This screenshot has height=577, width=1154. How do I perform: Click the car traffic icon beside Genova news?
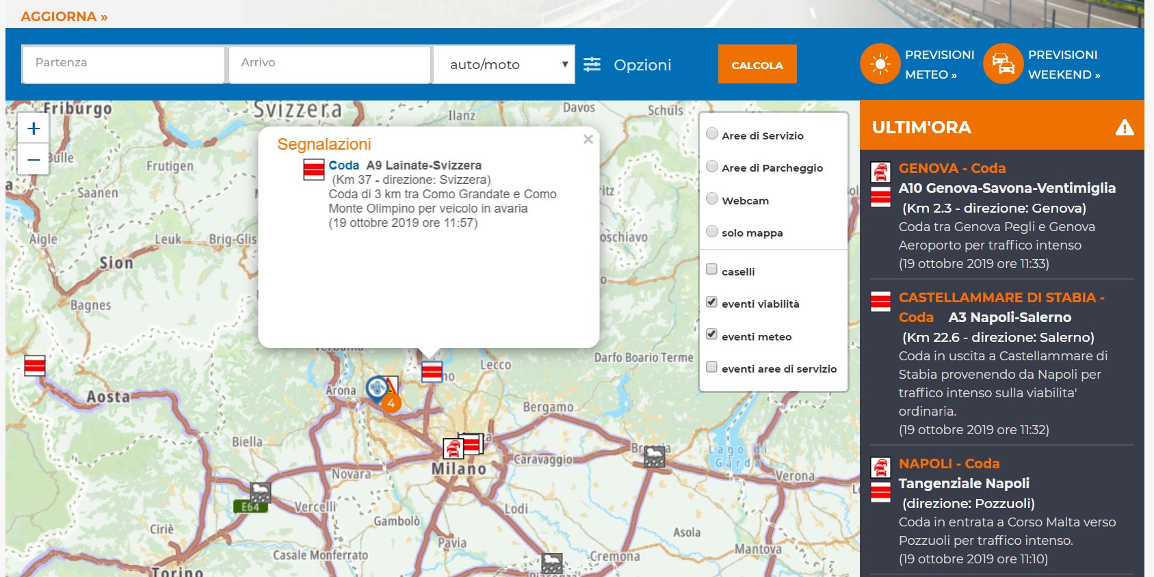click(x=880, y=172)
